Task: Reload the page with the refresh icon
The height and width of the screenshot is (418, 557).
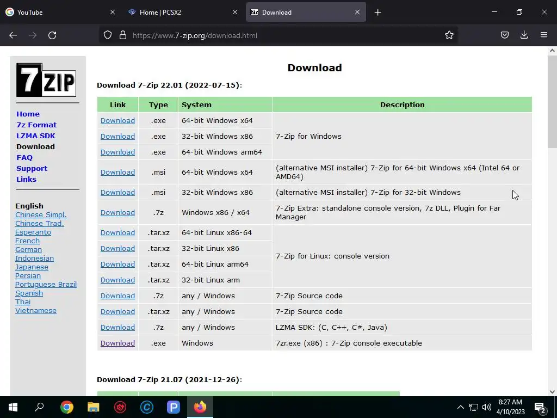Action: [x=52, y=35]
